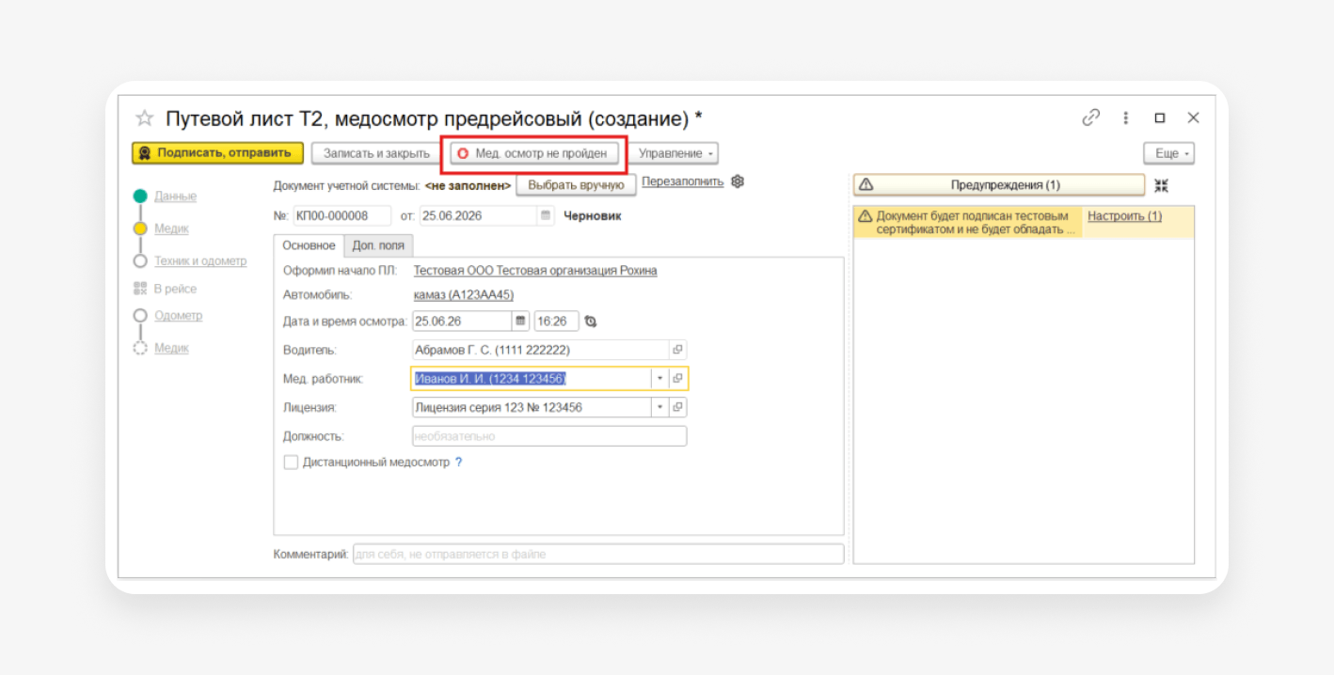
Task: Collapse warnings panel with arrows icon
Action: [1161, 185]
